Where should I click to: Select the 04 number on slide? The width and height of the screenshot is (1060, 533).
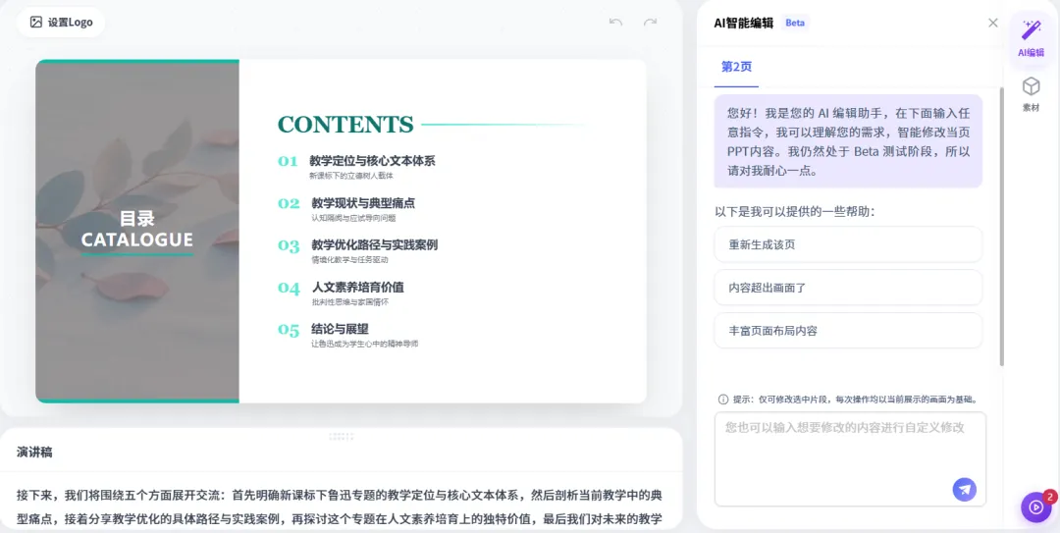click(x=289, y=289)
